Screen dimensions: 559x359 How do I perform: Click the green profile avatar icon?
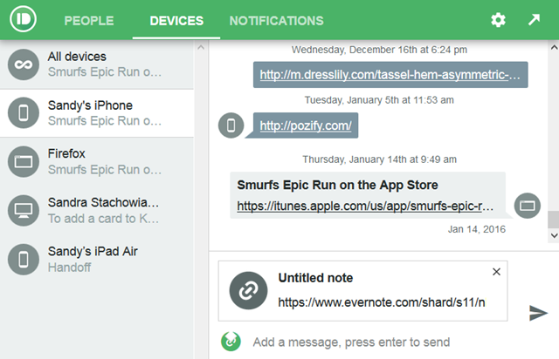point(231,342)
